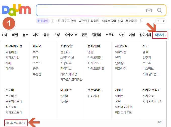Open 어학사전 under 사전/지식
171x127 pixels.
(x=121, y=52)
